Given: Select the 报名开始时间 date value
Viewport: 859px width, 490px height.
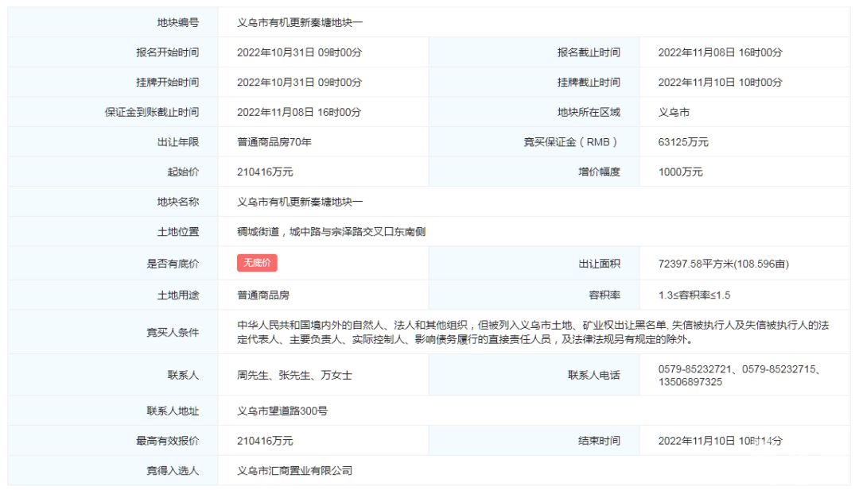Looking at the screenshot, I should 299,52.
